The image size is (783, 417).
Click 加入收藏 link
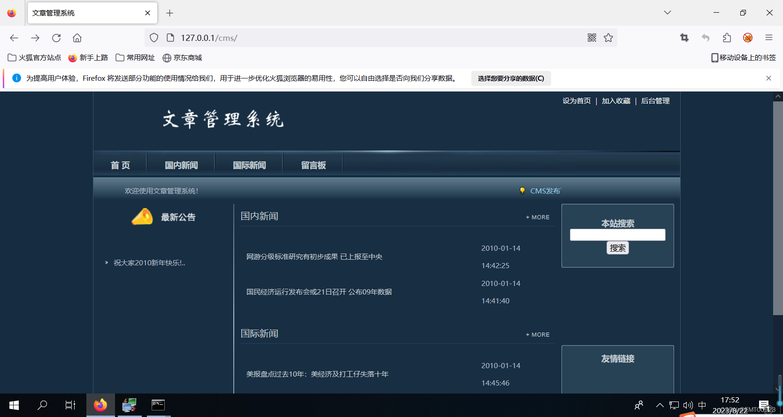tap(616, 101)
